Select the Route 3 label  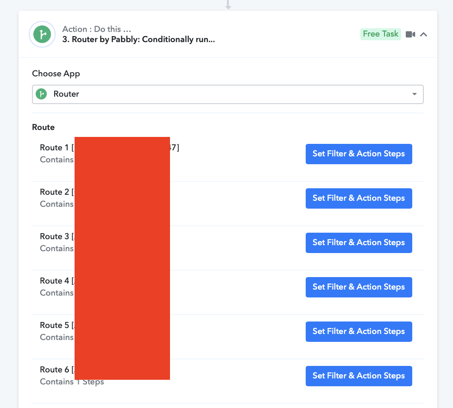54,236
